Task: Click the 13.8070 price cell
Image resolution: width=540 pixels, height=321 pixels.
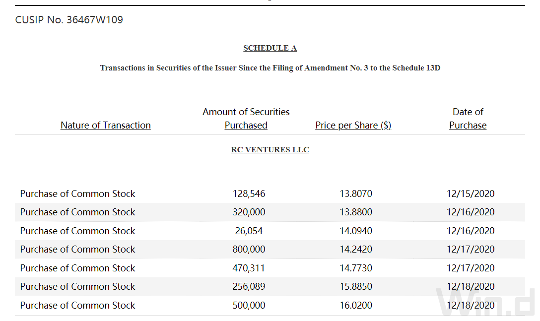Action: tap(356, 193)
